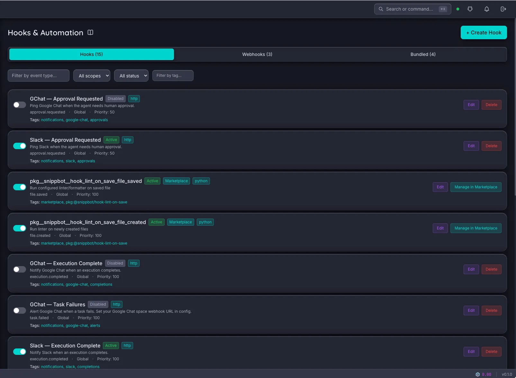
Task: Focus the Filter by tag field
Action: coord(173,76)
